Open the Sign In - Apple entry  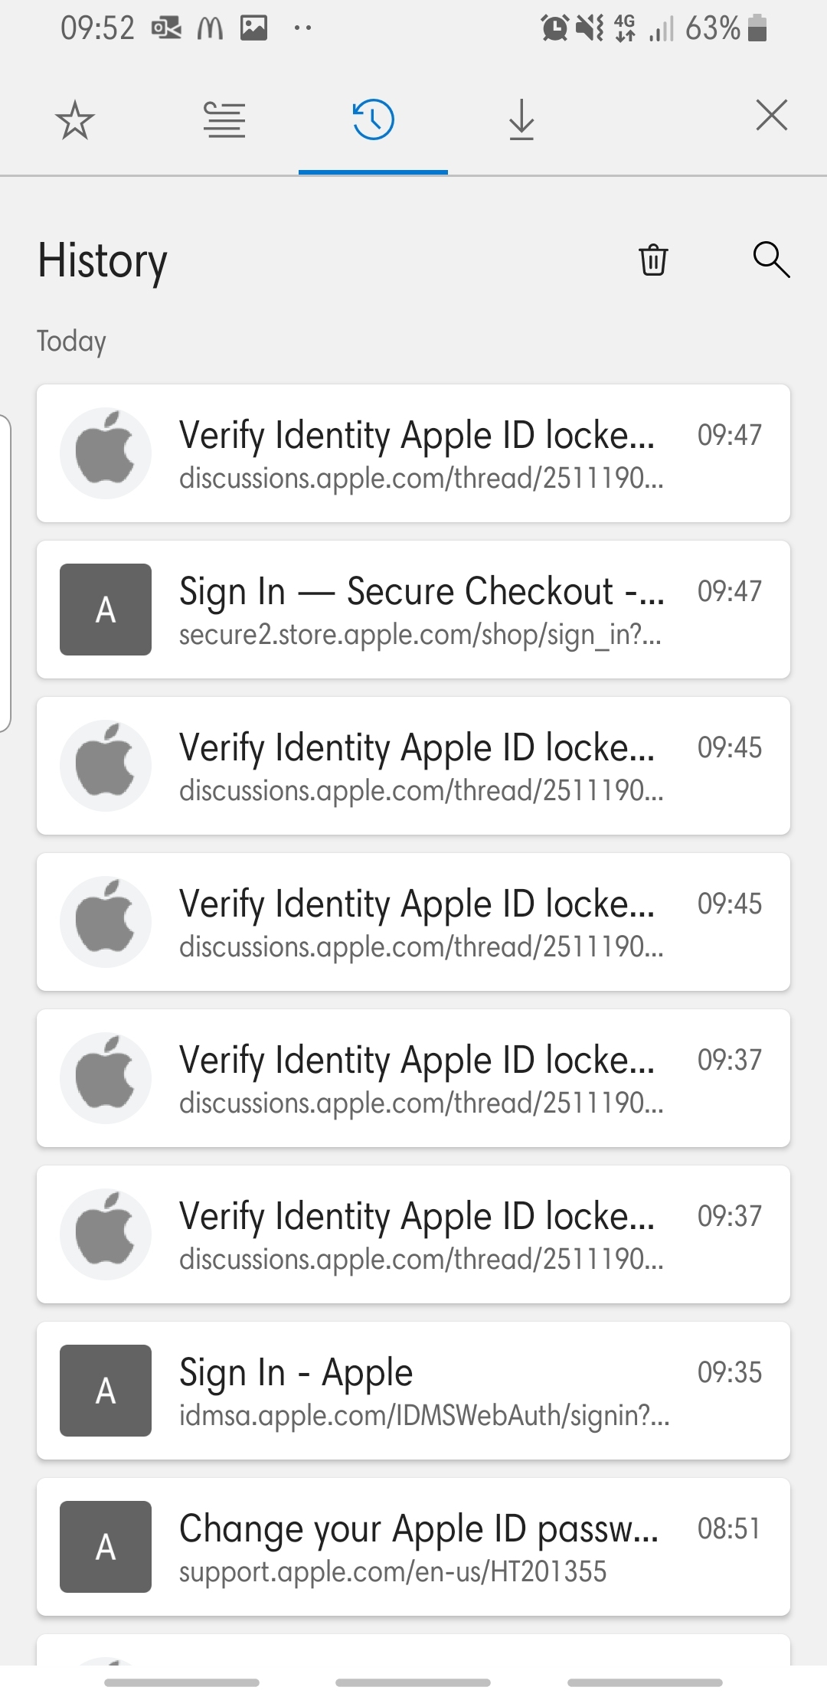(413, 1391)
